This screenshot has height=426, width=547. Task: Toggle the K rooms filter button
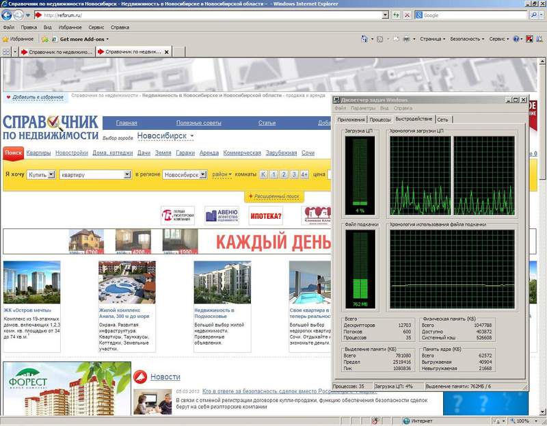[x=263, y=174]
